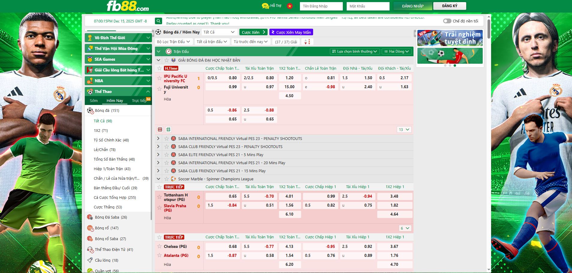Click the Bóng rổ basketball icon in sidebar
This screenshot has height=273, width=572.
coord(90,228)
